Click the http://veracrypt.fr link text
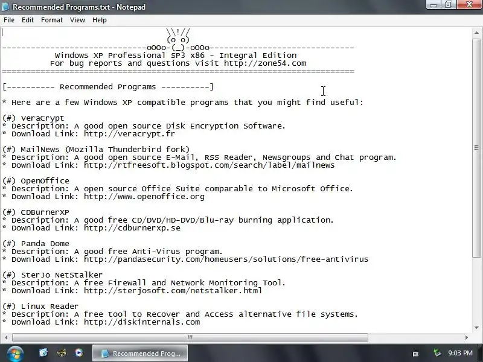The image size is (483, 362). pos(129,134)
